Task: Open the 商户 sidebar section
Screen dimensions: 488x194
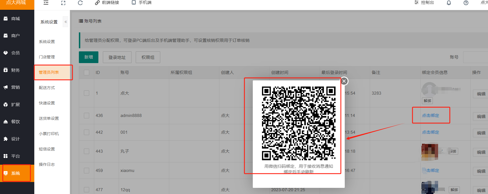Action: click(x=17, y=36)
